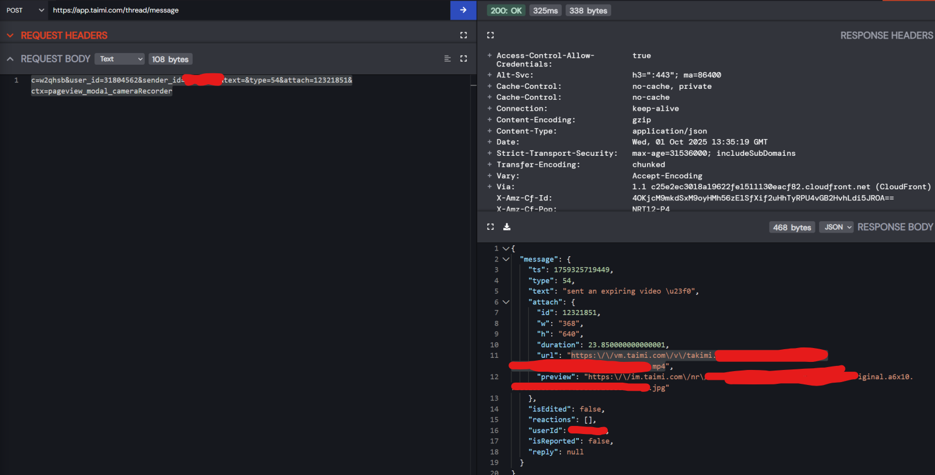Open the JSON format dropdown for response body
935x475 pixels.
coord(836,227)
